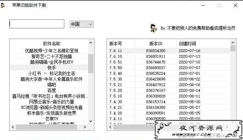Viewport: 243px width, 140px height.
Task: Select version 7.4.30 row
Action: (x=169, y=102)
